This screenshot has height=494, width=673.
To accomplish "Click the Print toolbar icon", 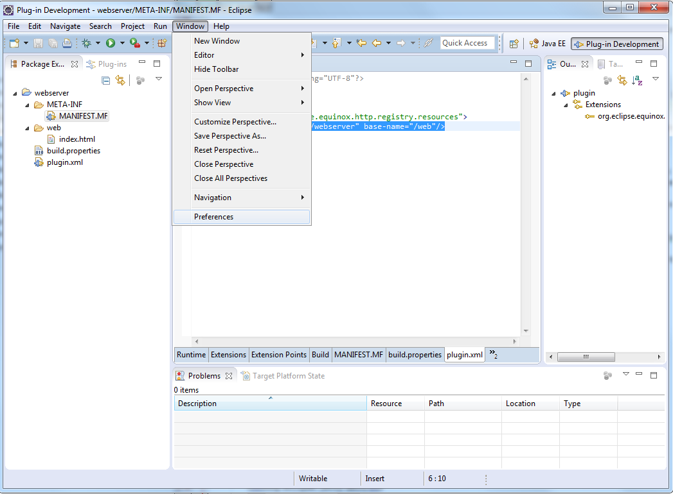I will pos(67,43).
